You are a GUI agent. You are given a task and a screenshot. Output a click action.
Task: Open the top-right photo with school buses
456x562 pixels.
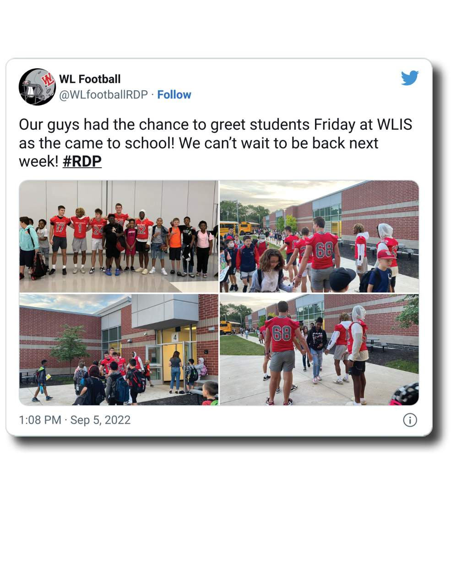tap(319, 236)
